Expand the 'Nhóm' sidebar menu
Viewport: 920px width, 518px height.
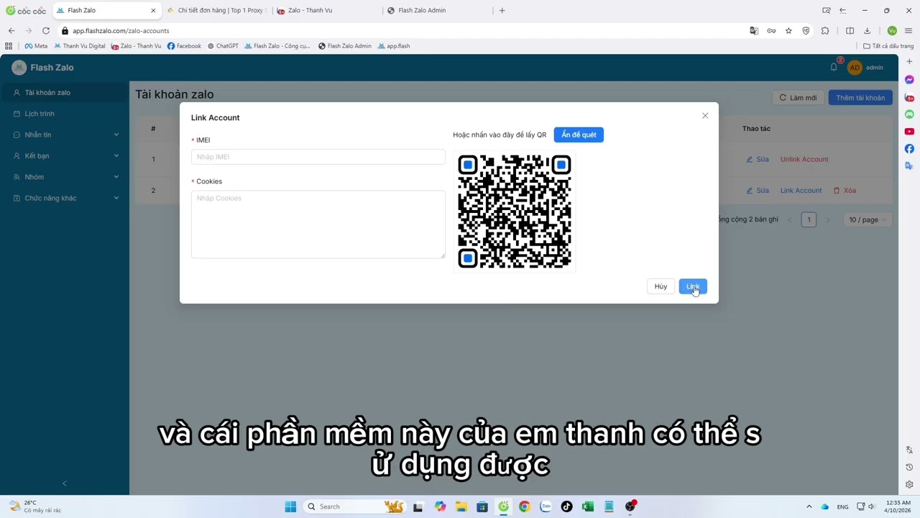point(65,177)
